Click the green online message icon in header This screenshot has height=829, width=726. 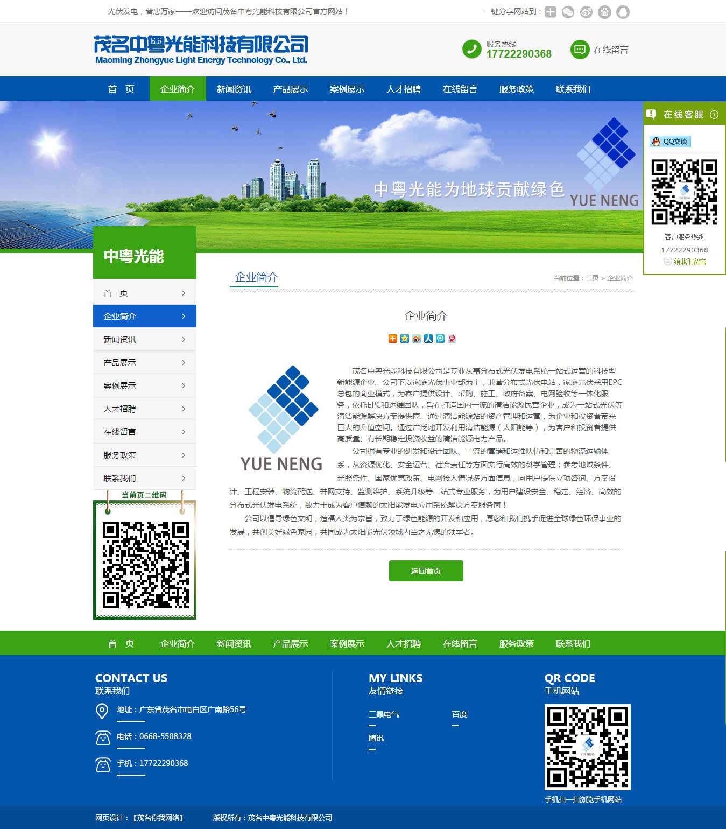coord(580,50)
